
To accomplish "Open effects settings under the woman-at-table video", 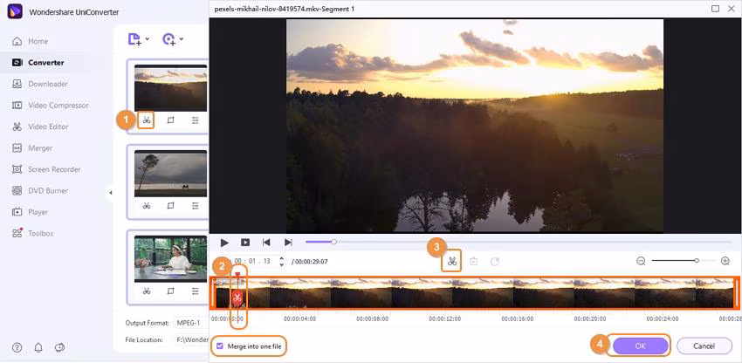I will [195, 291].
